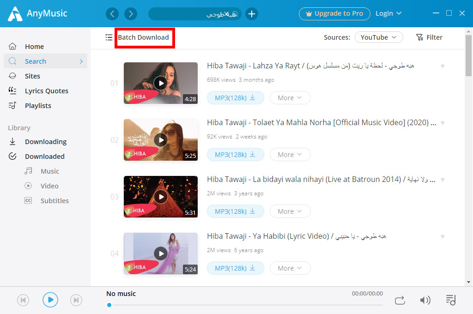Click the Home house icon
473x314 pixels.
point(12,46)
